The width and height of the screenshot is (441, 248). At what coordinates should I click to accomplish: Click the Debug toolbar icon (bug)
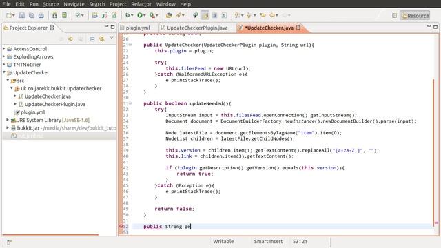click(127, 15)
